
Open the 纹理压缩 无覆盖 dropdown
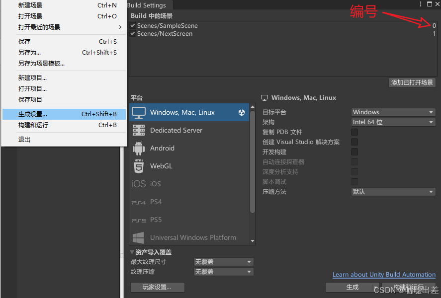coord(224,272)
